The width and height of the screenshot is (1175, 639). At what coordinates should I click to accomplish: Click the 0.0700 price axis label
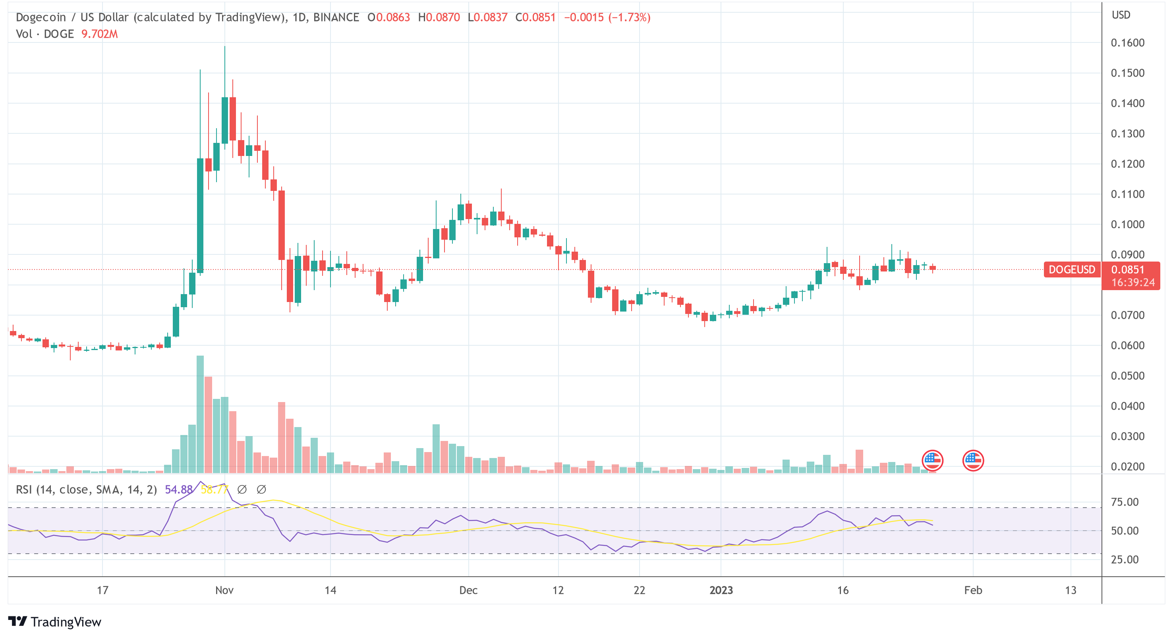coord(1128,316)
